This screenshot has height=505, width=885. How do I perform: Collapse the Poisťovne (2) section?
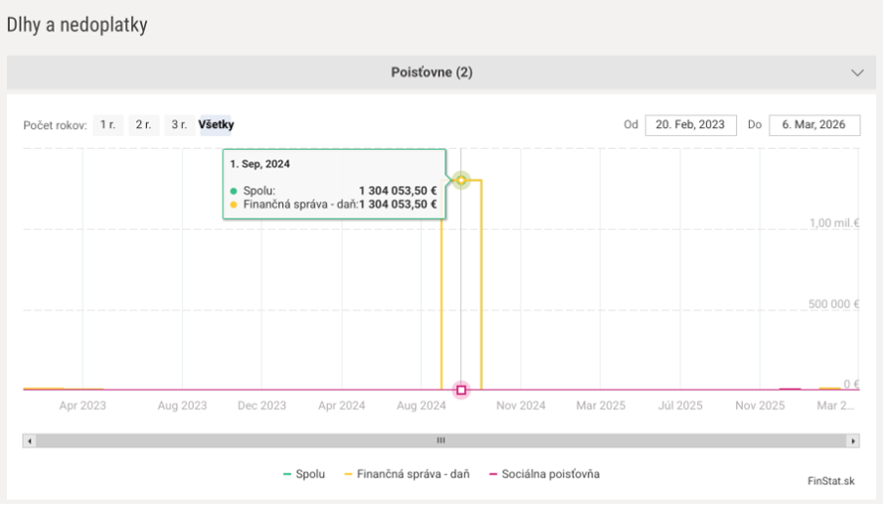tap(432, 72)
